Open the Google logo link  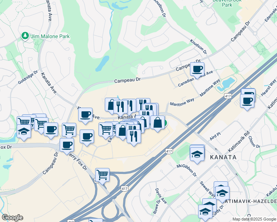(12, 218)
